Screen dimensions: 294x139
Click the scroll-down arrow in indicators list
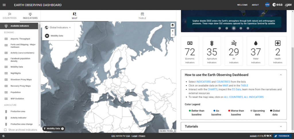39,125
